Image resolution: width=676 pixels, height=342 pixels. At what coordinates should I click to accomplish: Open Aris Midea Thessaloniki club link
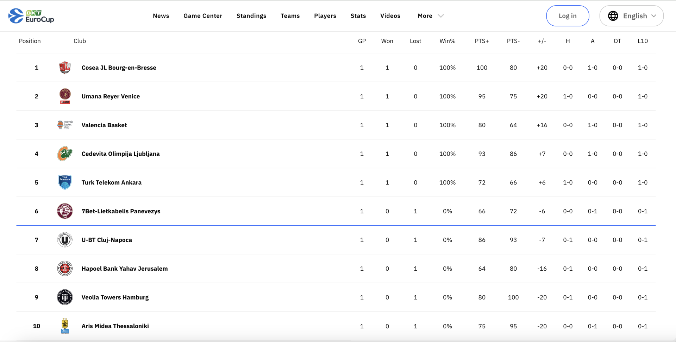[x=115, y=326]
